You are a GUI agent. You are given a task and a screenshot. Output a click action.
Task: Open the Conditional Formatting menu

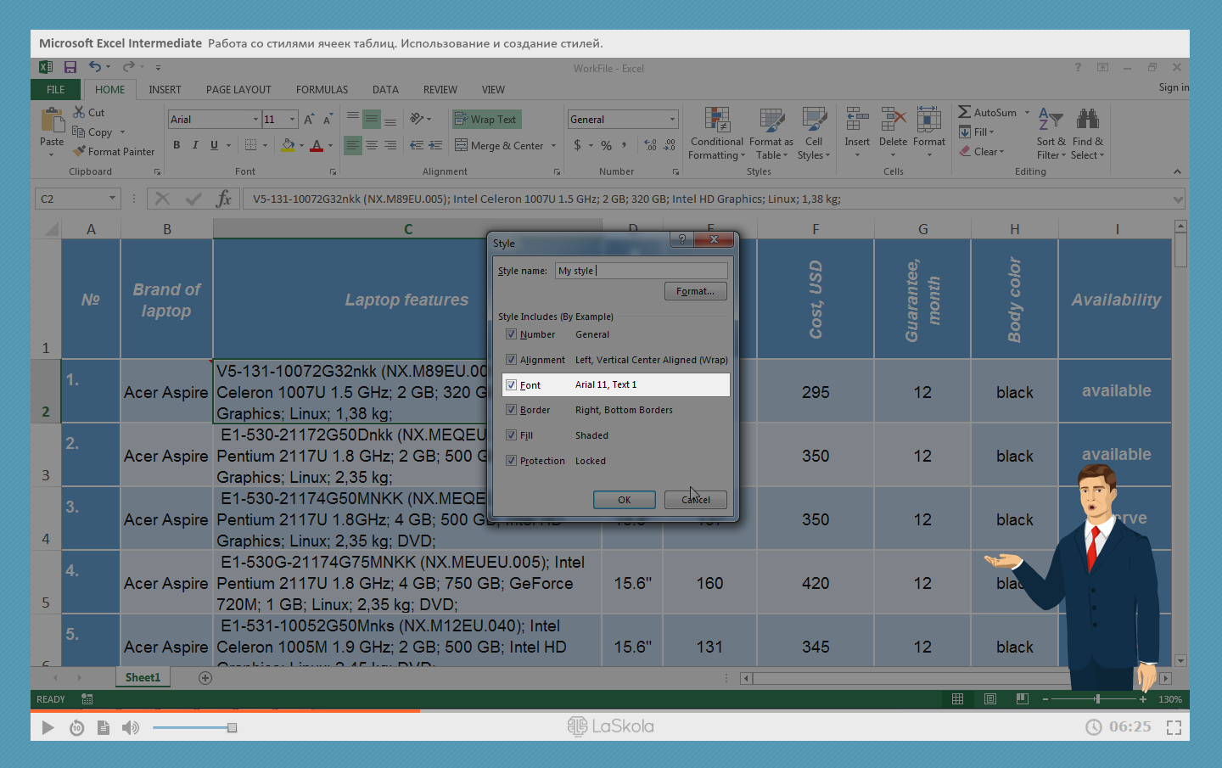[716, 134]
